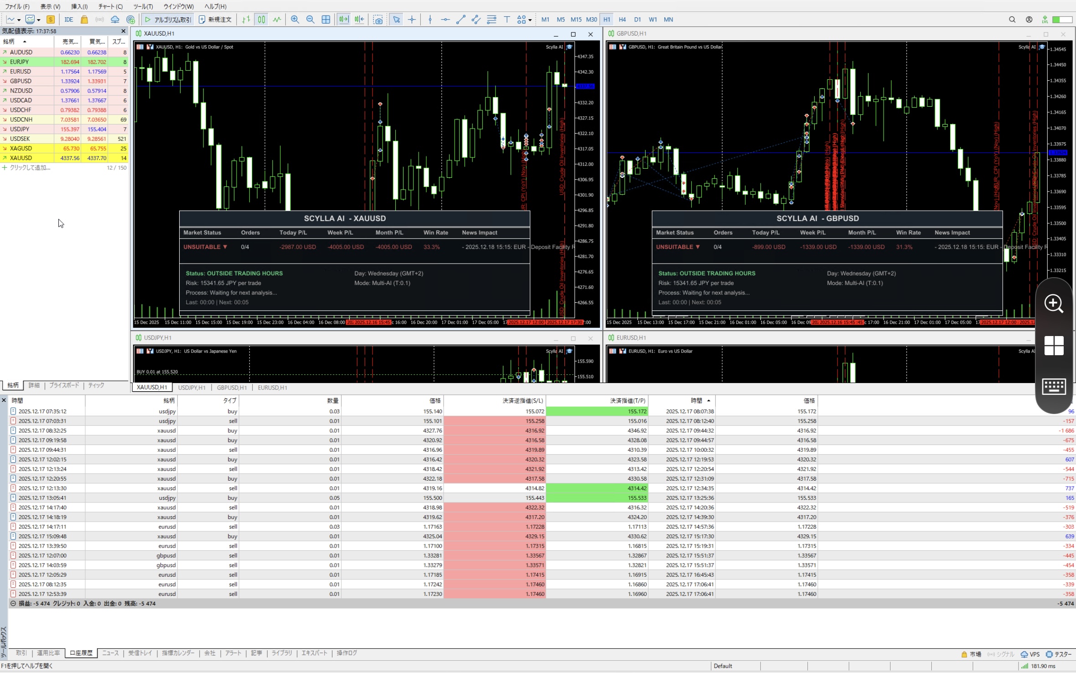Select the crosshair cursor tool
1076x673 pixels.
[x=412, y=20]
